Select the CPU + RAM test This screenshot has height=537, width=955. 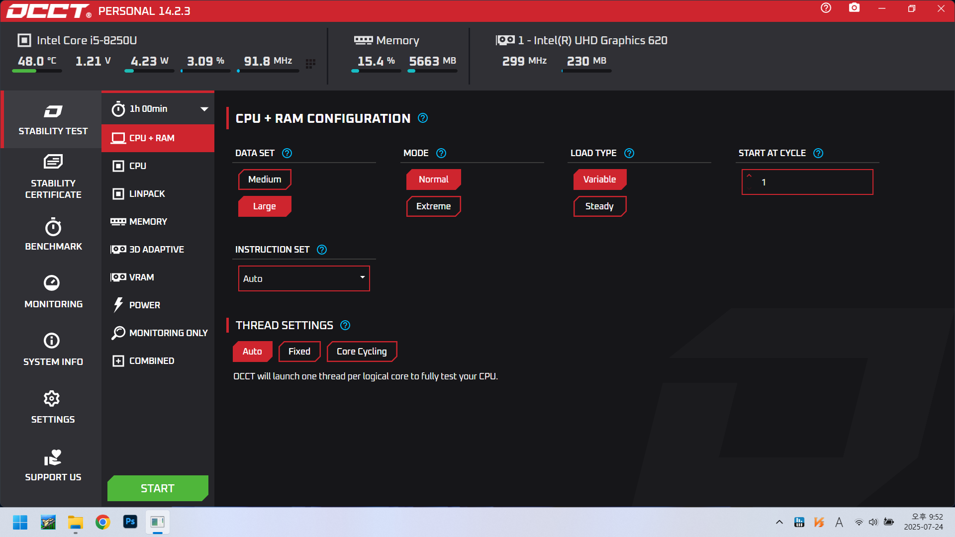(158, 138)
